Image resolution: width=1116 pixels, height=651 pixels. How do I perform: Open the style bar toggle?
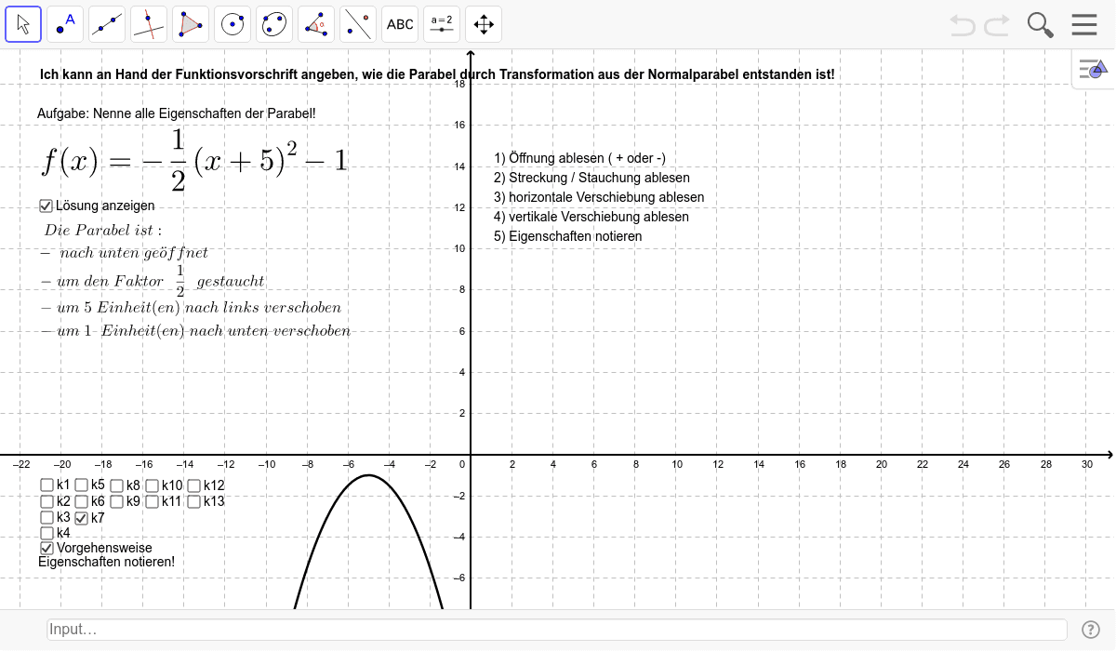pos(1094,69)
